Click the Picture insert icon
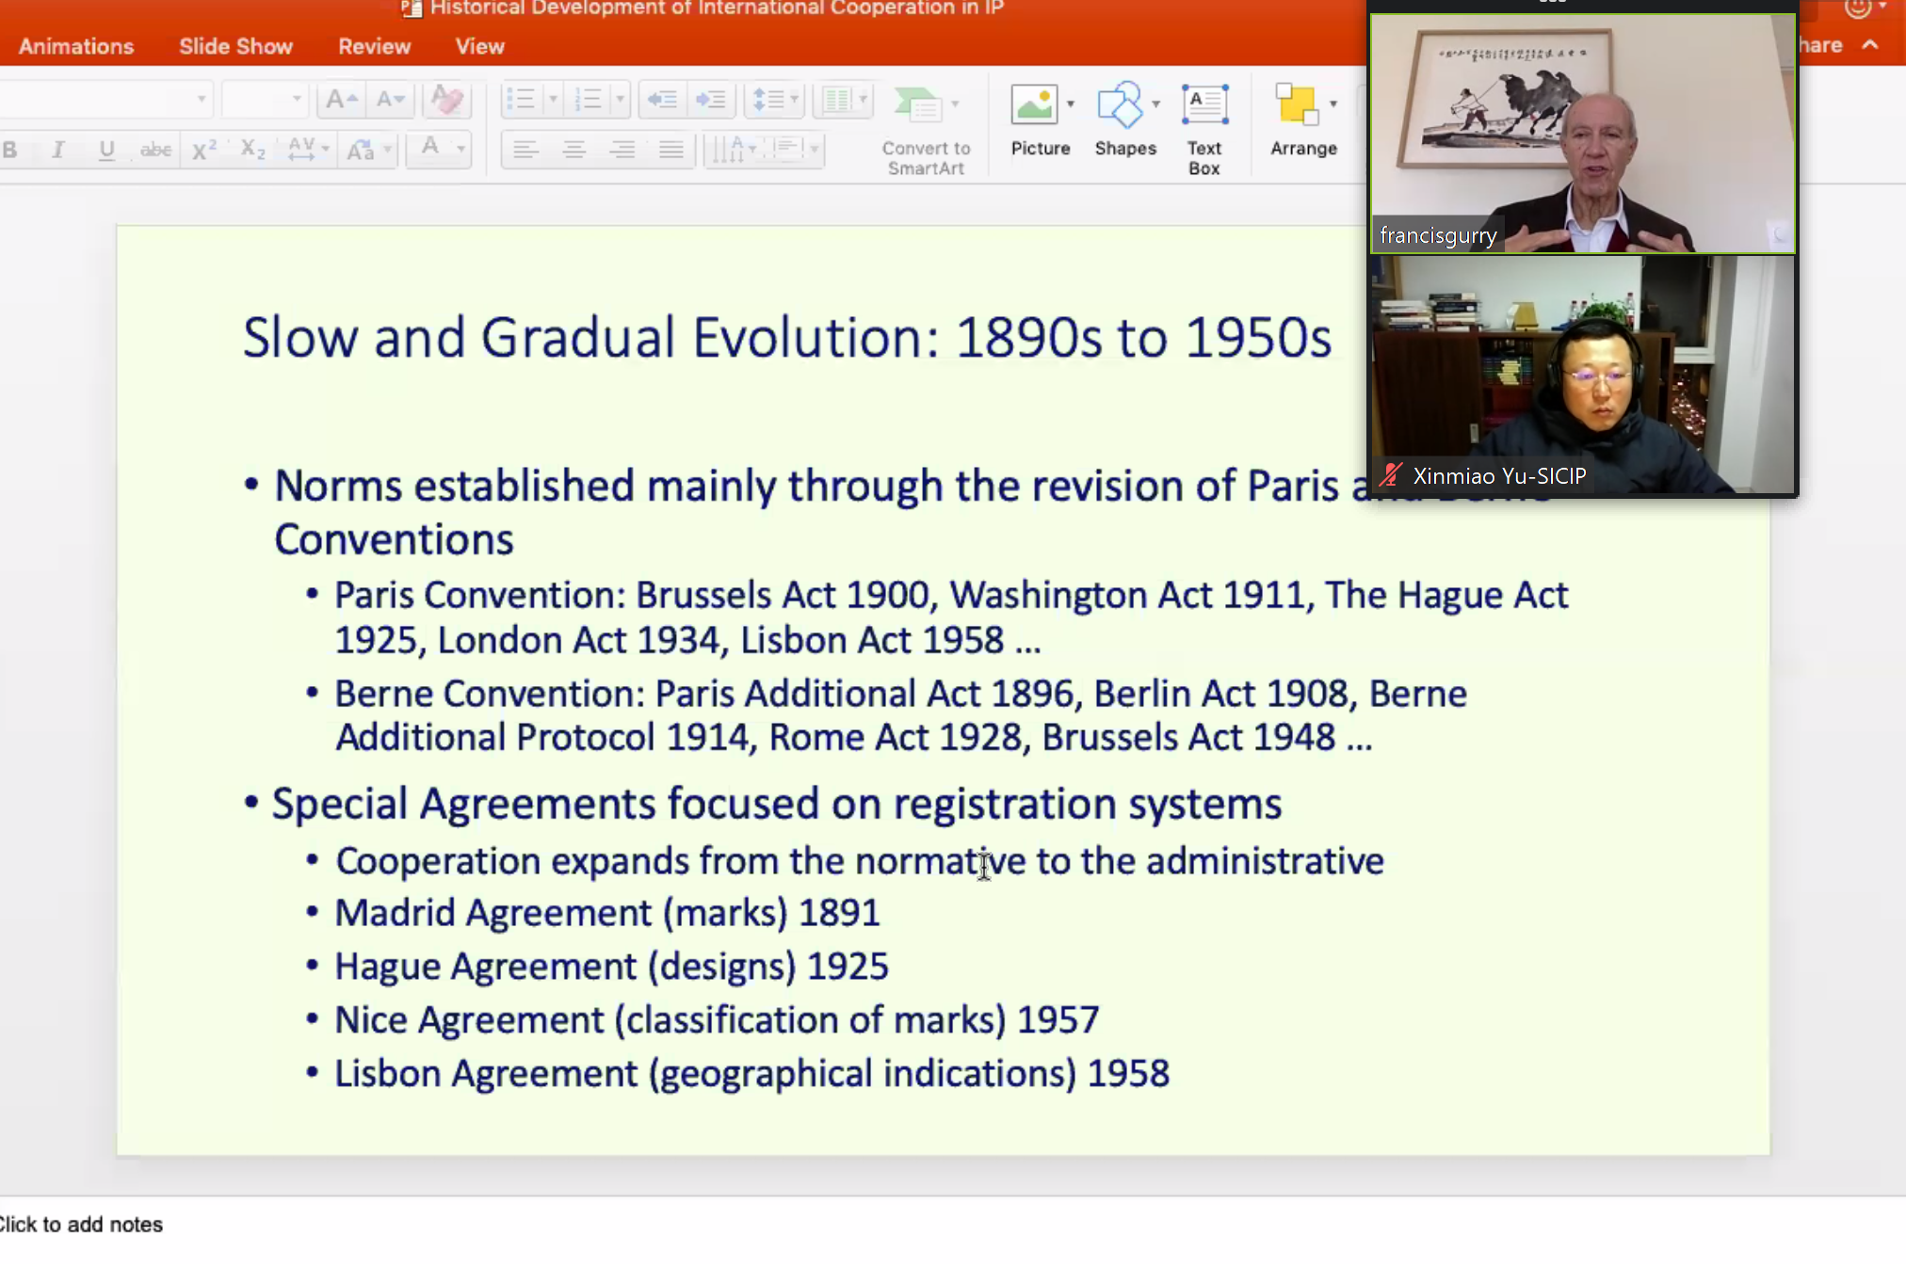 pyautogui.click(x=1034, y=105)
